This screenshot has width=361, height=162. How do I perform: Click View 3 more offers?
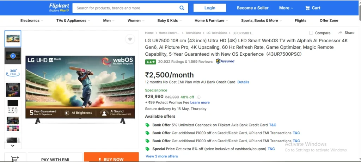pos(161,156)
